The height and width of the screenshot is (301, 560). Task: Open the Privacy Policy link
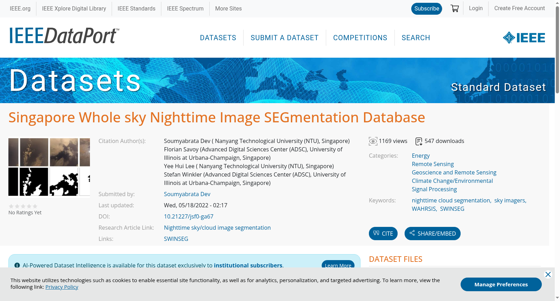click(x=62, y=287)
